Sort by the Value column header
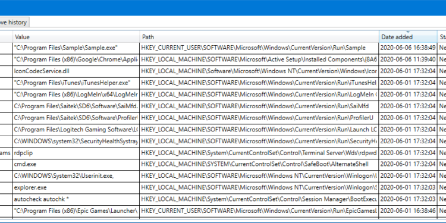 [x=76, y=37]
